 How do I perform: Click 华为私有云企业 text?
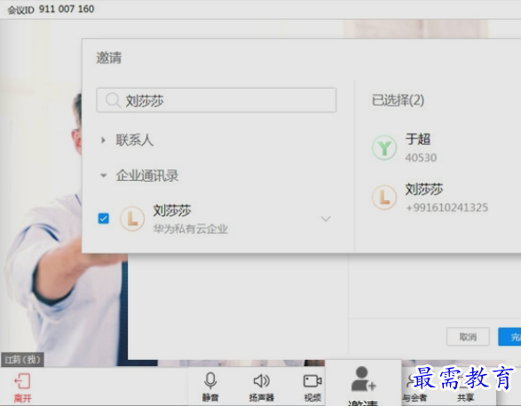(x=191, y=229)
